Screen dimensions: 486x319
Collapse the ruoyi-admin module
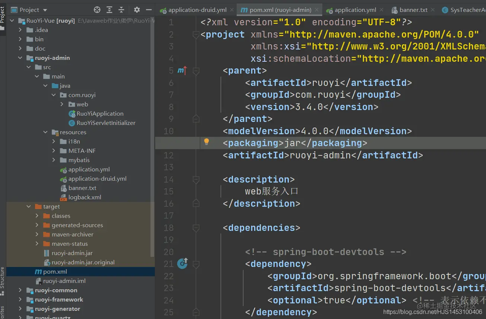[20, 58]
